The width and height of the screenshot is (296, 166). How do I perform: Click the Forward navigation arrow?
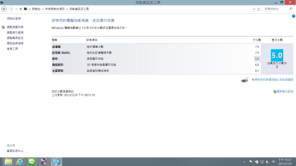tap(11, 9)
